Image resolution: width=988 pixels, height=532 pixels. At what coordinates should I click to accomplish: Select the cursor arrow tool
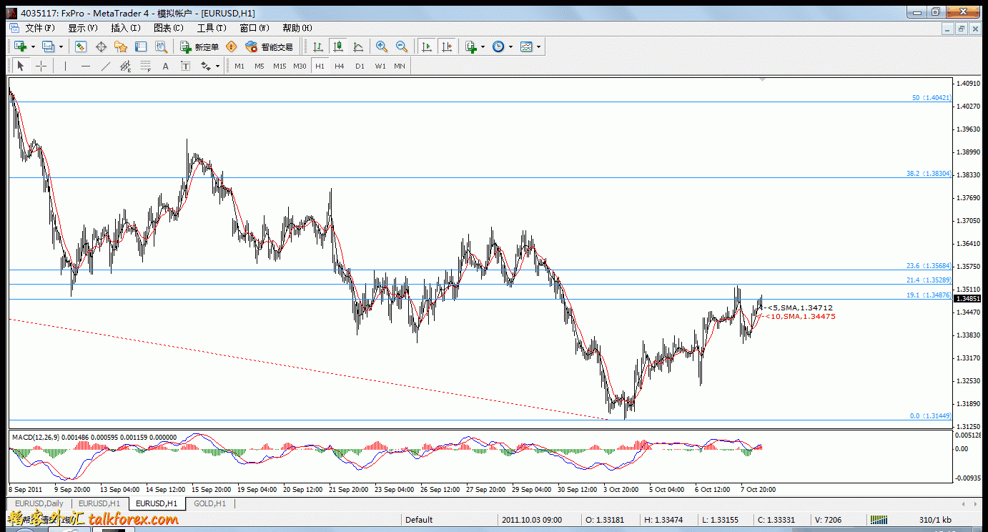coord(20,66)
